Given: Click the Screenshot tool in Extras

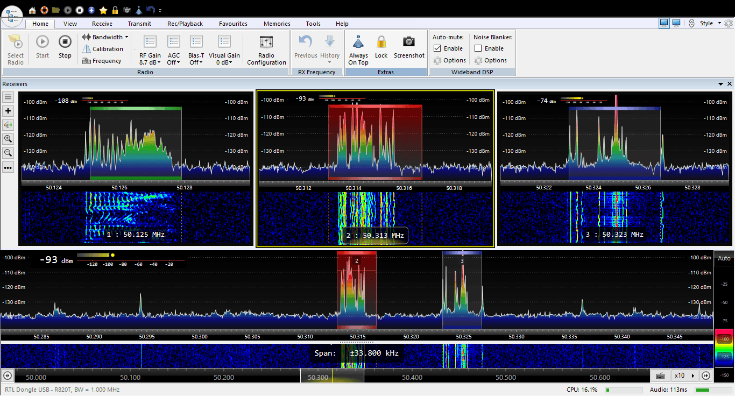Looking at the screenshot, I should 409,48.
